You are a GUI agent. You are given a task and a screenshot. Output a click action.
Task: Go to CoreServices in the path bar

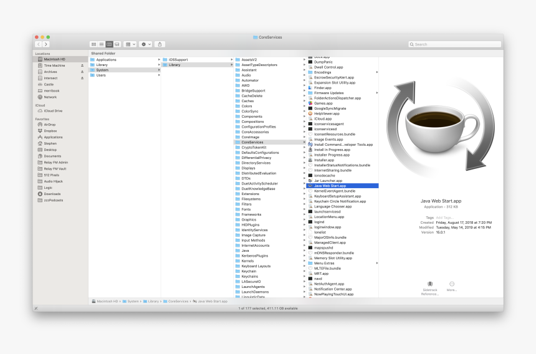click(x=176, y=302)
